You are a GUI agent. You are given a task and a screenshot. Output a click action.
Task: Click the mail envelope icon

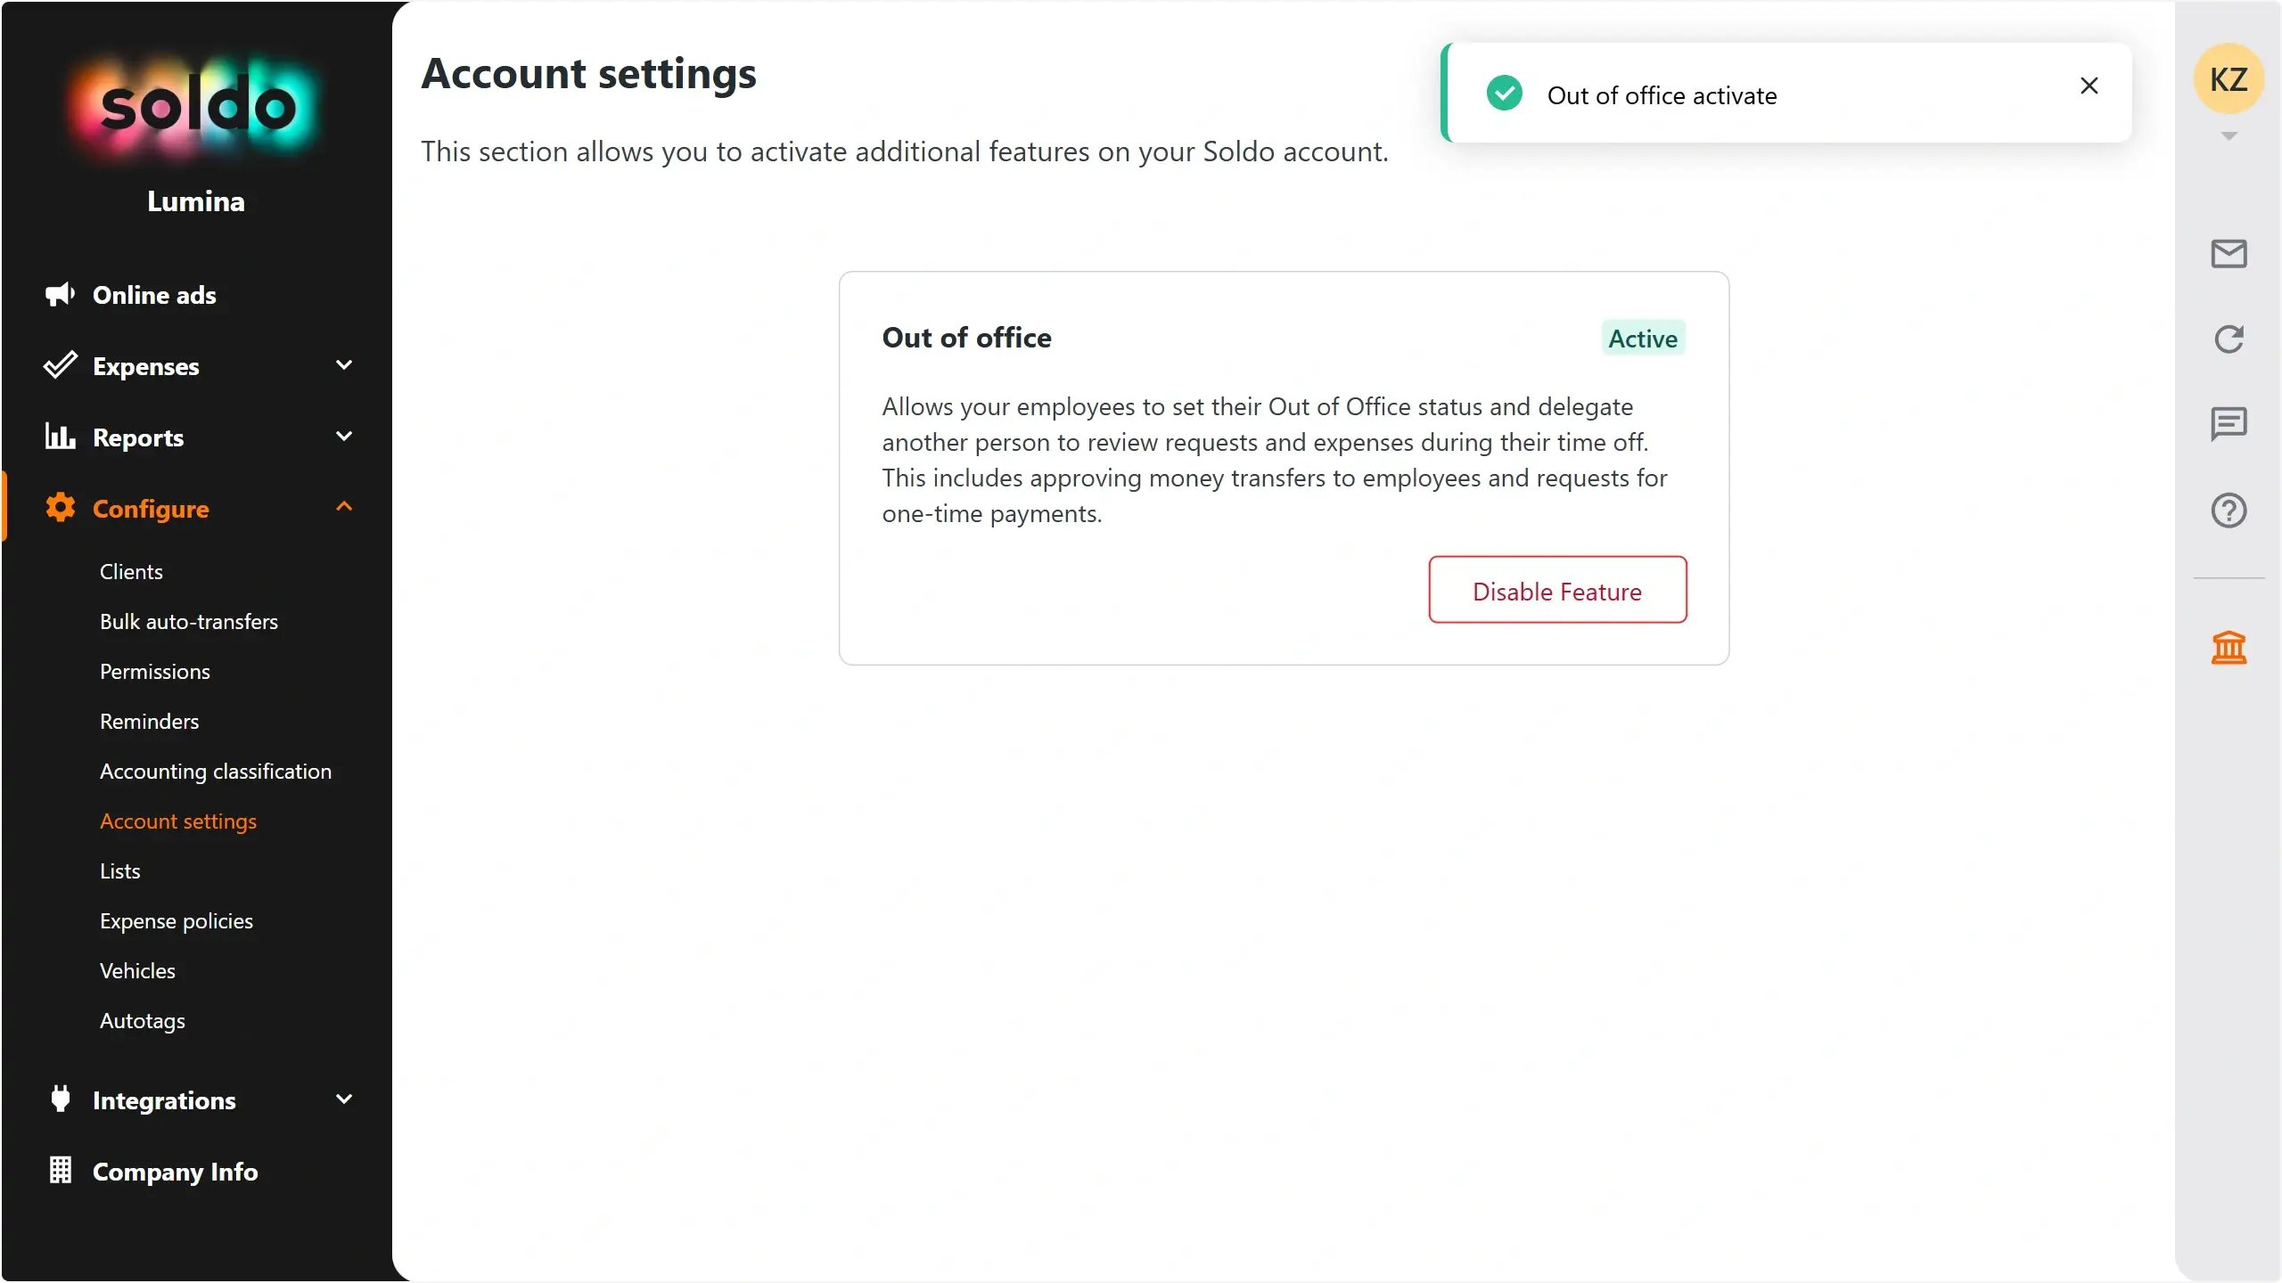pyautogui.click(x=2229, y=254)
